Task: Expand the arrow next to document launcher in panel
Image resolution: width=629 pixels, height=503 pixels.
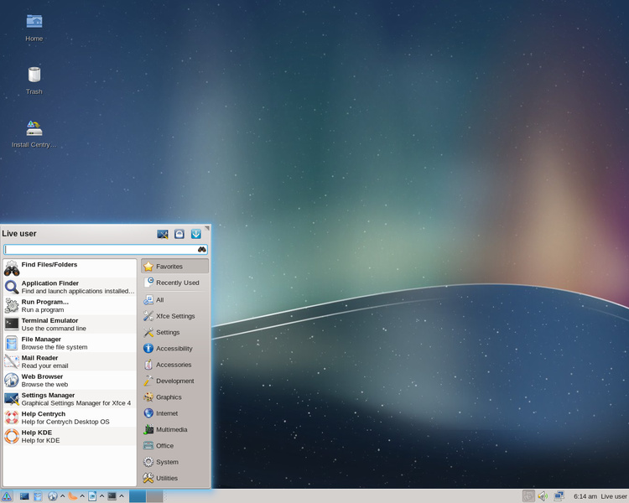Action: pyautogui.click(x=101, y=496)
